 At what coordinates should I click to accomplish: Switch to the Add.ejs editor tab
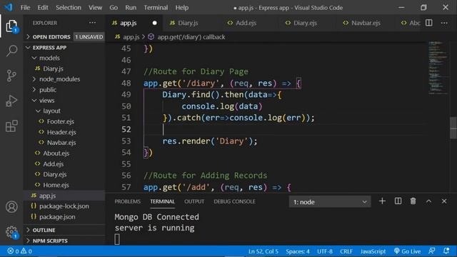(x=246, y=23)
